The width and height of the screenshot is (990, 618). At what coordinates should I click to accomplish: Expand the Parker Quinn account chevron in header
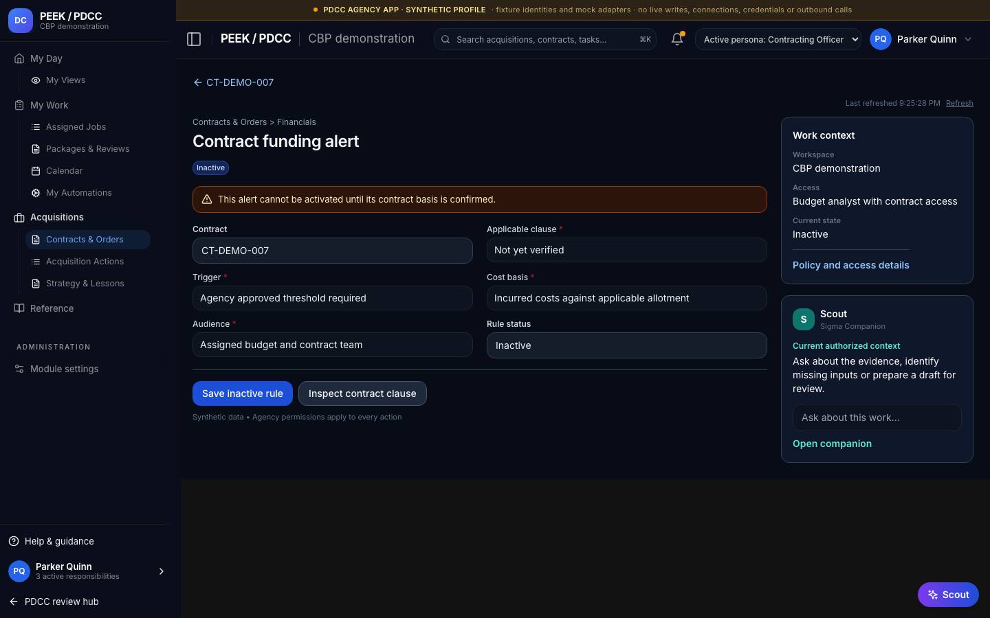click(x=968, y=39)
